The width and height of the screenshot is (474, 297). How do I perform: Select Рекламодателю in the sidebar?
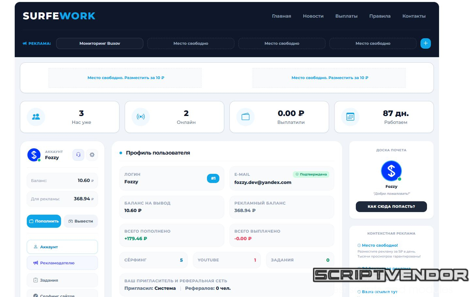click(62, 263)
